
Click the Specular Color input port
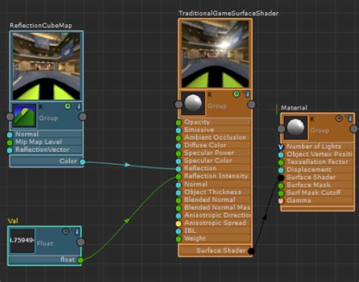point(179,161)
